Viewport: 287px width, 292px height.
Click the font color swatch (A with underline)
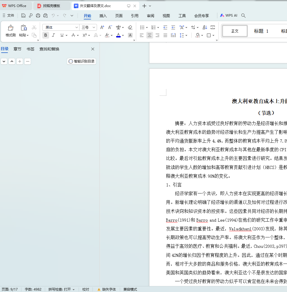pos(118,35)
